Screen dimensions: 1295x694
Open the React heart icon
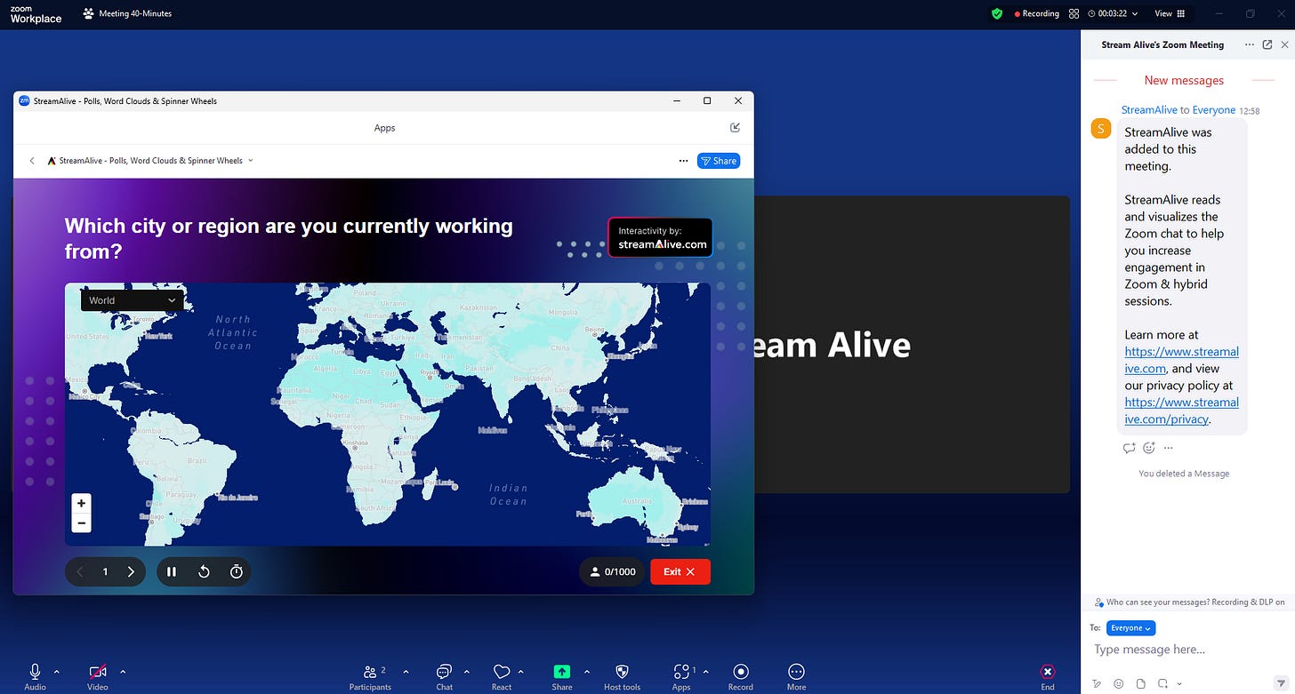click(502, 673)
